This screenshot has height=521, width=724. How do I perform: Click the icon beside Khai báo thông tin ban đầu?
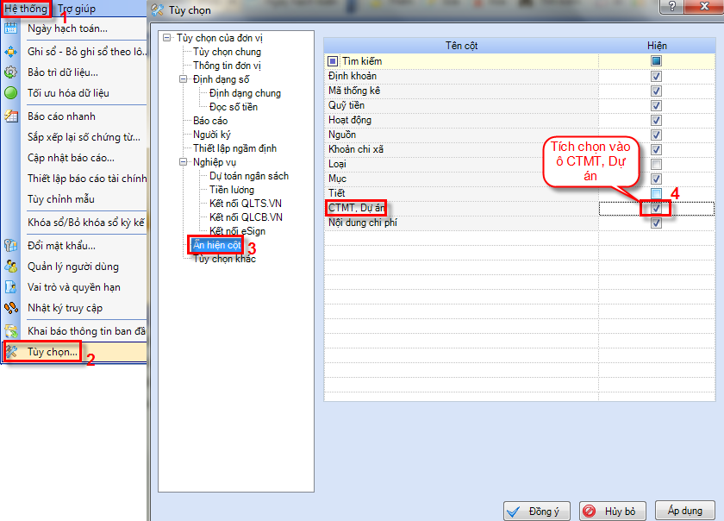click(x=10, y=331)
